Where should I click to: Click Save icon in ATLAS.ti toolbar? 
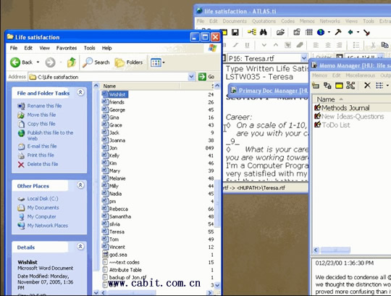click(235, 32)
